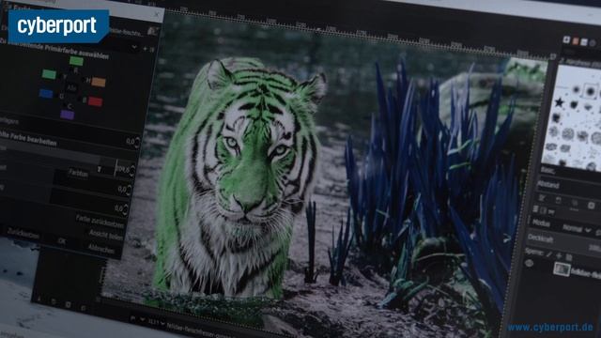Switch to the fourth round dock tab
This screenshot has height=338, width=601.
click(593, 43)
